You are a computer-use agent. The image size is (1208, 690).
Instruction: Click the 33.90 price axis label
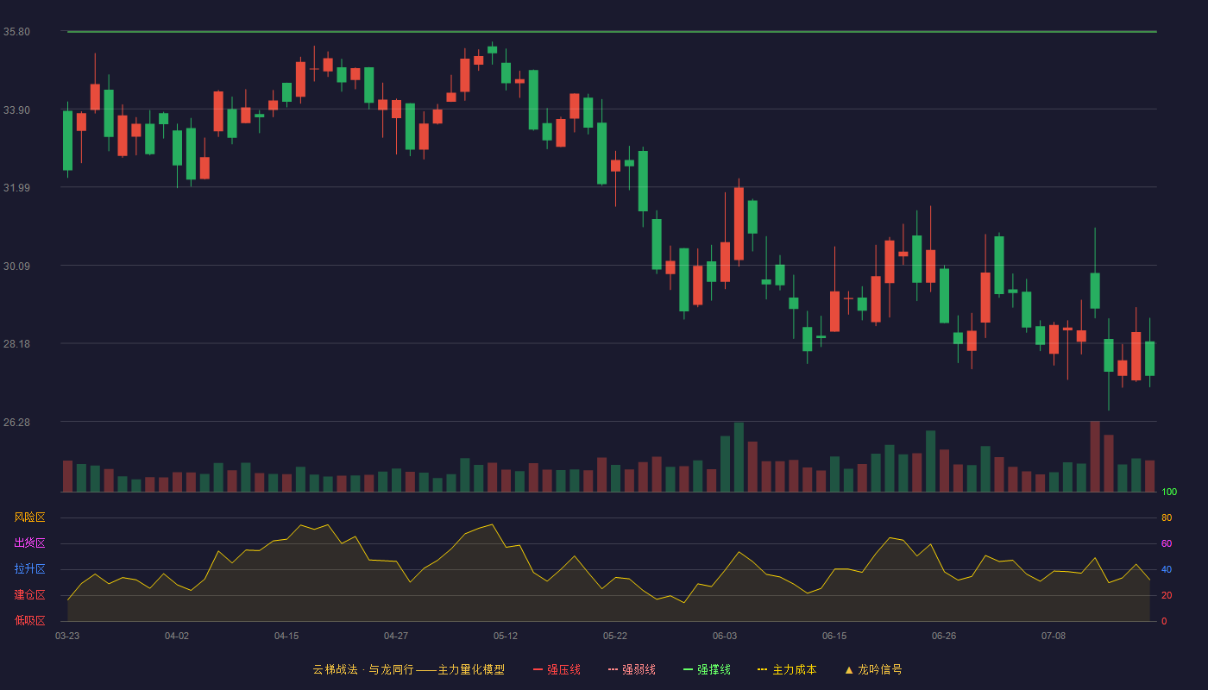(16, 110)
